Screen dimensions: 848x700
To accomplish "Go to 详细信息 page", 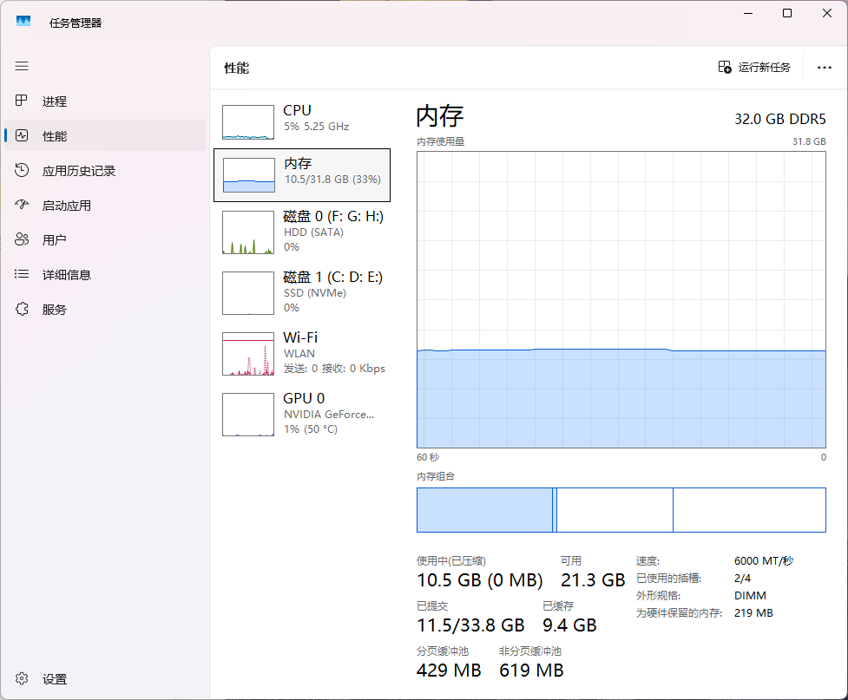I will tap(105, 275).
